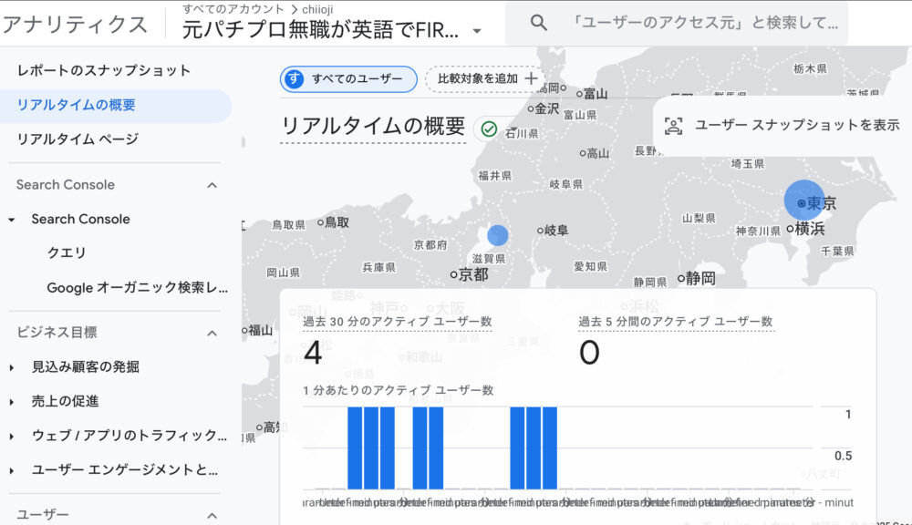The image size is (912, 525).
Task: Click 過去 30 分のアクティブ ユーザー数 label
Action: 398,322
